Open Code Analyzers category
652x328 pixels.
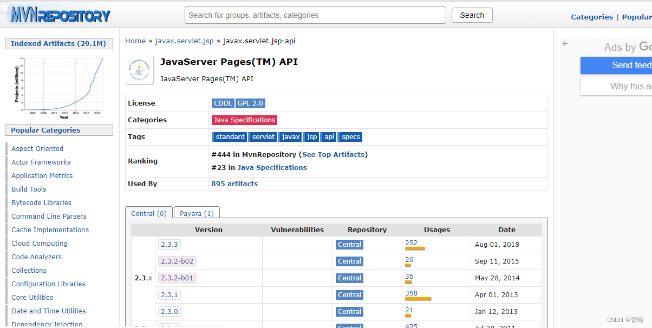37,257
